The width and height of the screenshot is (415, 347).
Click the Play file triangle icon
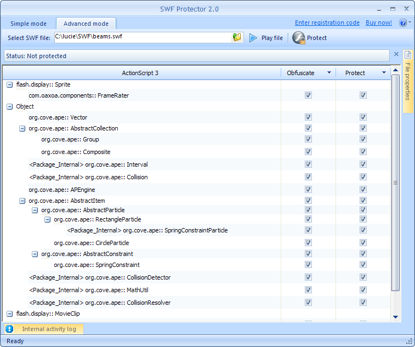pos(253,38)
